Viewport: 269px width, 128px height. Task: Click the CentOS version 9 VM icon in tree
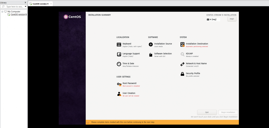click(9, 15)
